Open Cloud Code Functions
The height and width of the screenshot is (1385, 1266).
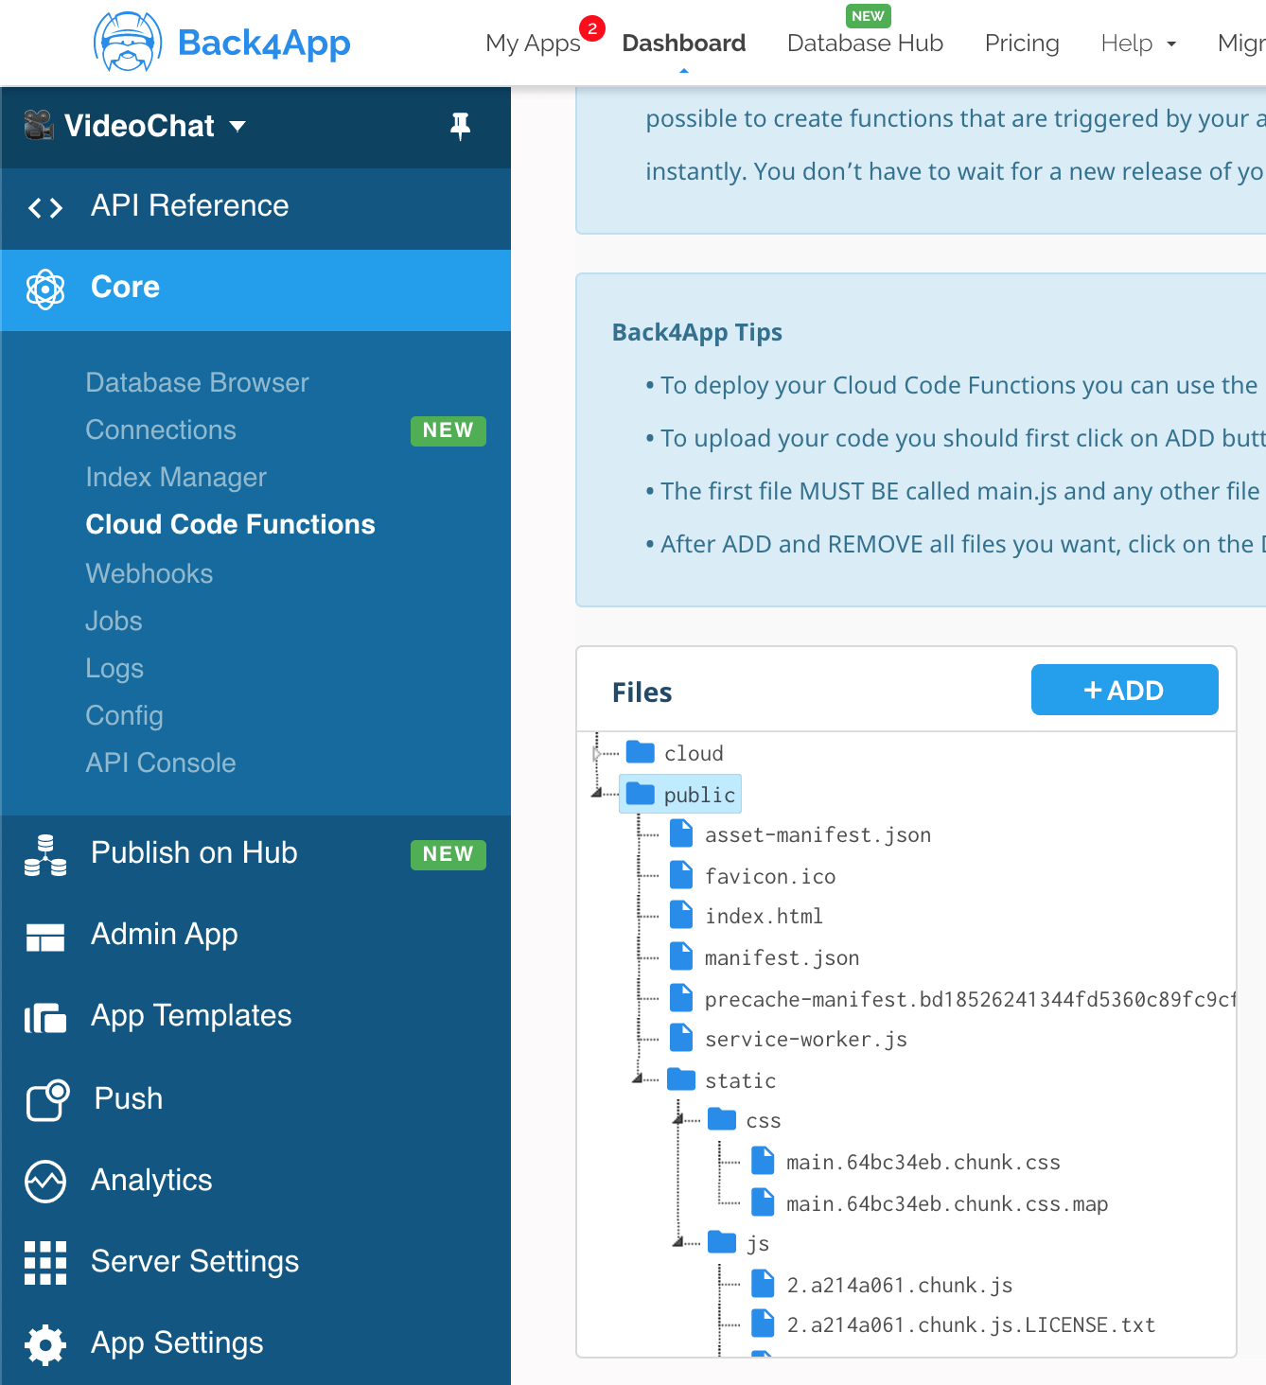coord(230,525)
